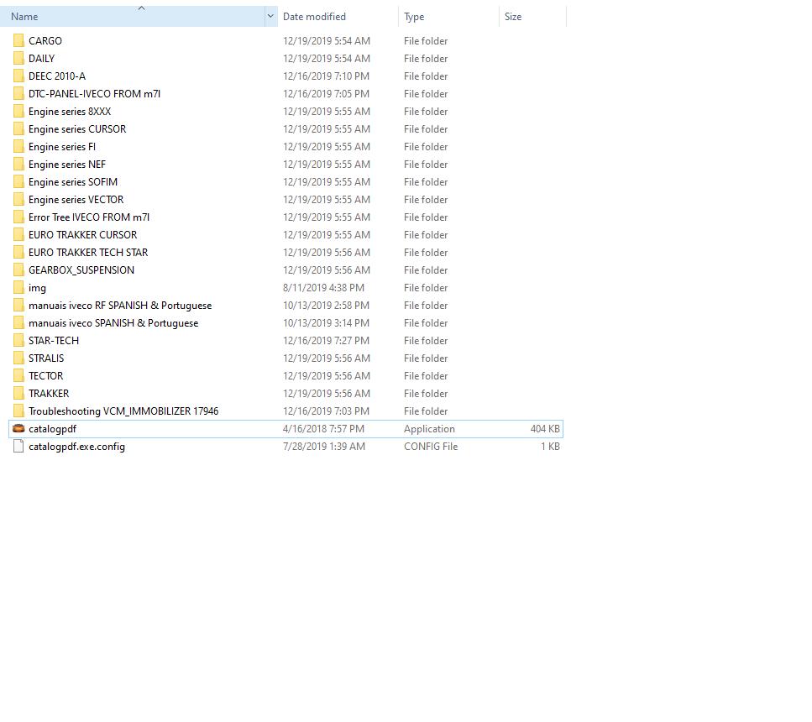Click the CARGO folder icon
The height and width of the screenshot is (722, 812).
18,40
